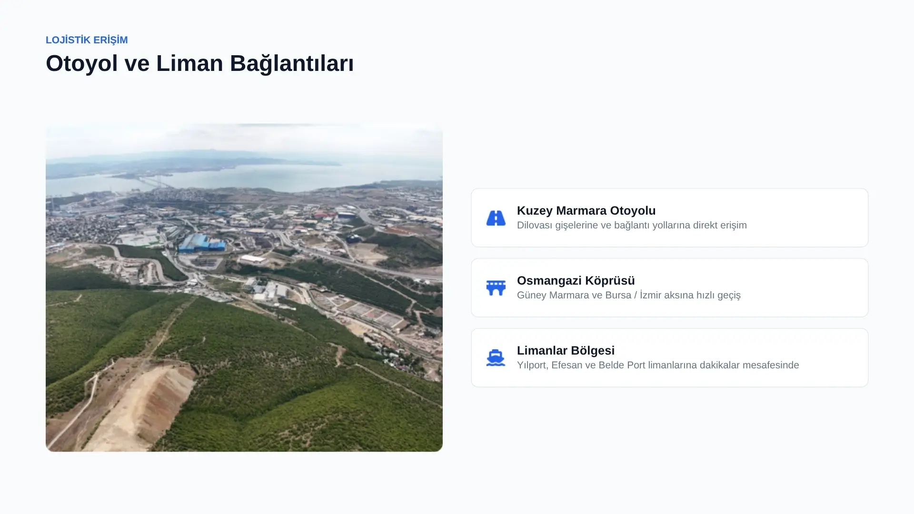Click the word Liman in the main heading
Viewport: 914px width, 514px height.
(x=189, y=63)
